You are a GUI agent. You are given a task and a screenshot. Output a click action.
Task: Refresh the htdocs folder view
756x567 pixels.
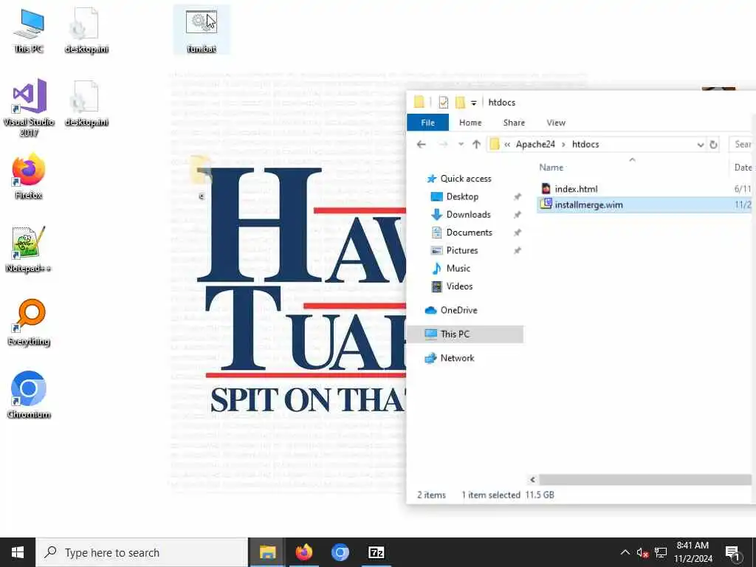[714, 144]
